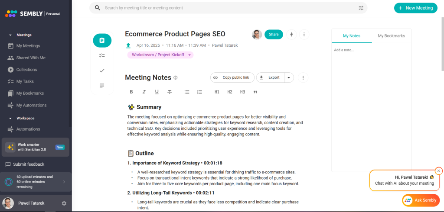This screenshot has width=444, height=212.
Task: Toggle italic formatting
Action: (x=144, y=92)
